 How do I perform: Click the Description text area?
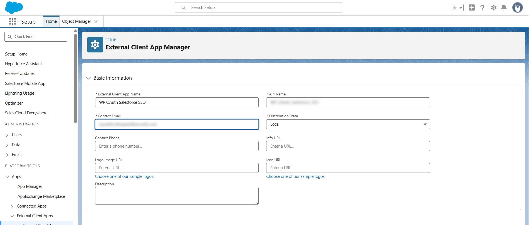177,196
